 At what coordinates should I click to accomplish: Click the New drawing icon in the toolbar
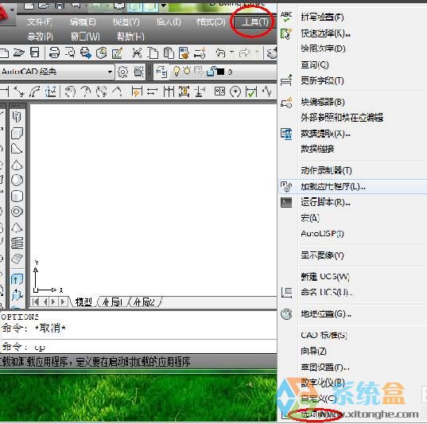[4, 53]
